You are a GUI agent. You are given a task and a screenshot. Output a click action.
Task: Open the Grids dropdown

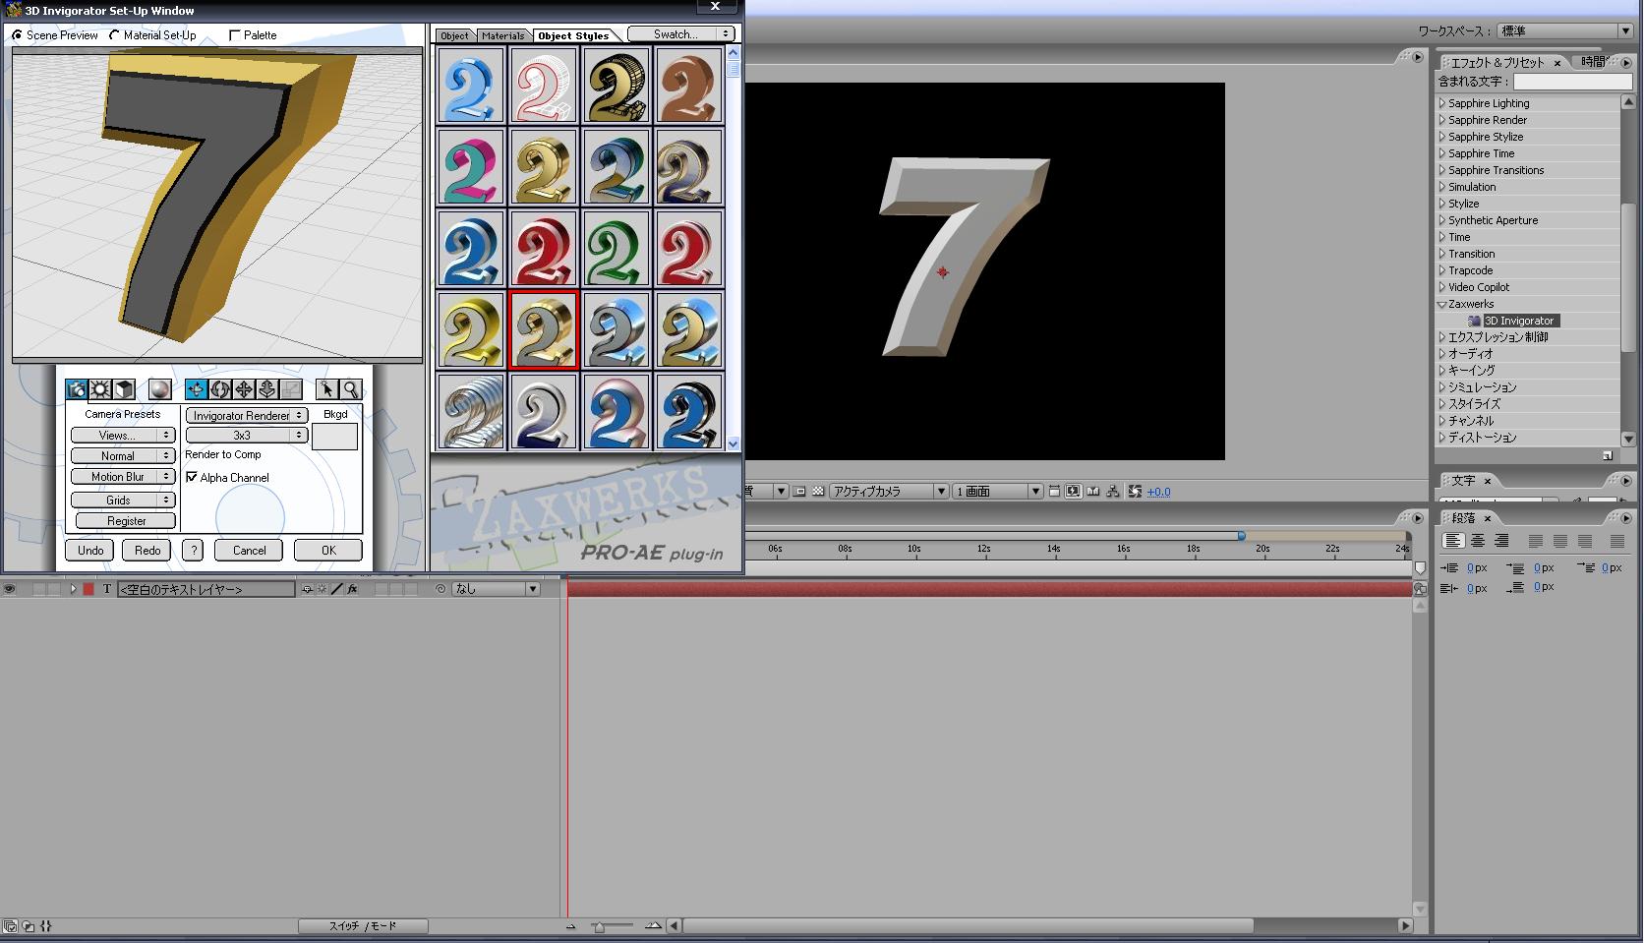click(x=123, y=500)
